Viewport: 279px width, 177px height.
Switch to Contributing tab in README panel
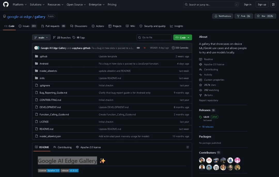click(x=63, y=147)
